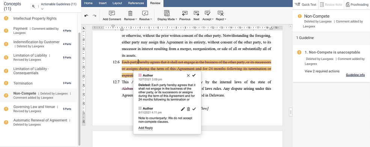Click the '1 Guideline' section header
The image size is (370, 147).
coord(331,38)
